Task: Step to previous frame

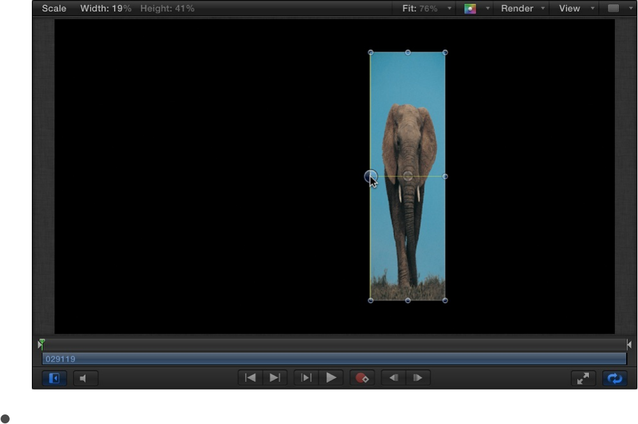Action: (x=393, y=378)
